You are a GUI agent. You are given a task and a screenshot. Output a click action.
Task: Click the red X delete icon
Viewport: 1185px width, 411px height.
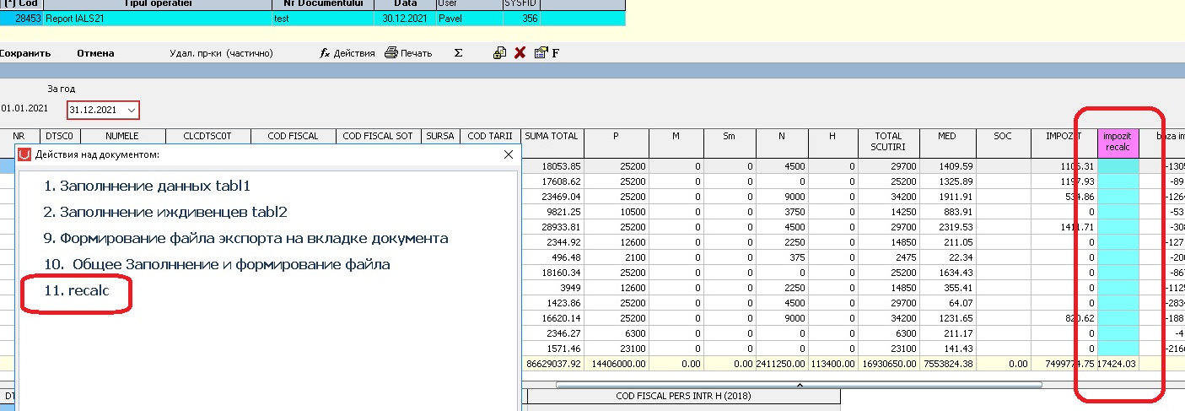pos(520,53)
